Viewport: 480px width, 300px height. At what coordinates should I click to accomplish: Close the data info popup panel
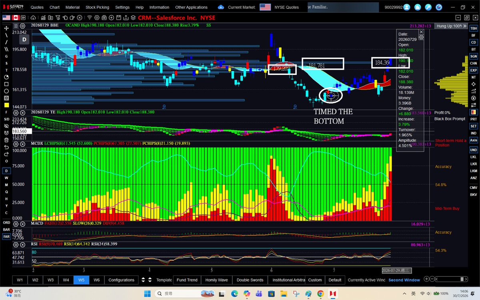click(421, 31)
